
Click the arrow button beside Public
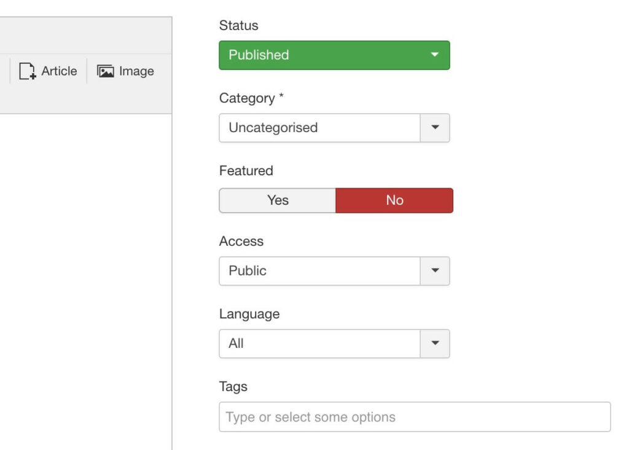pyautogui.click(x=435, y=270)
